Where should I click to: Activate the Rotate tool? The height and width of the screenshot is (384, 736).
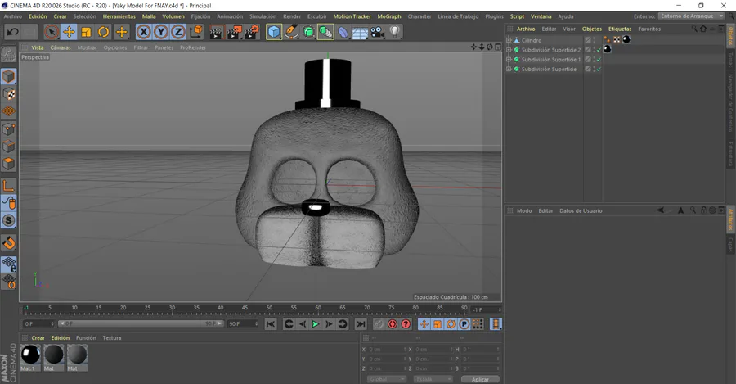click(x=104, y=32)
